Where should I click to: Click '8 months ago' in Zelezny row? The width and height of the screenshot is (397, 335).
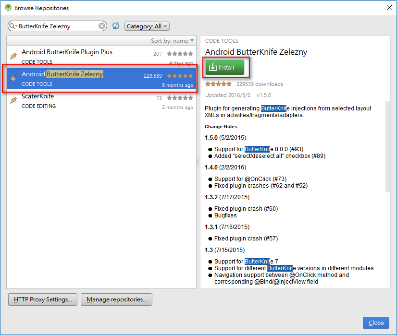tap(177, 85)
